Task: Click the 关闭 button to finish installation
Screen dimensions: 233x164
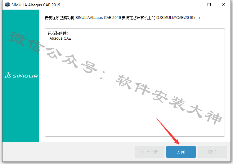Action: click(181, 152)
